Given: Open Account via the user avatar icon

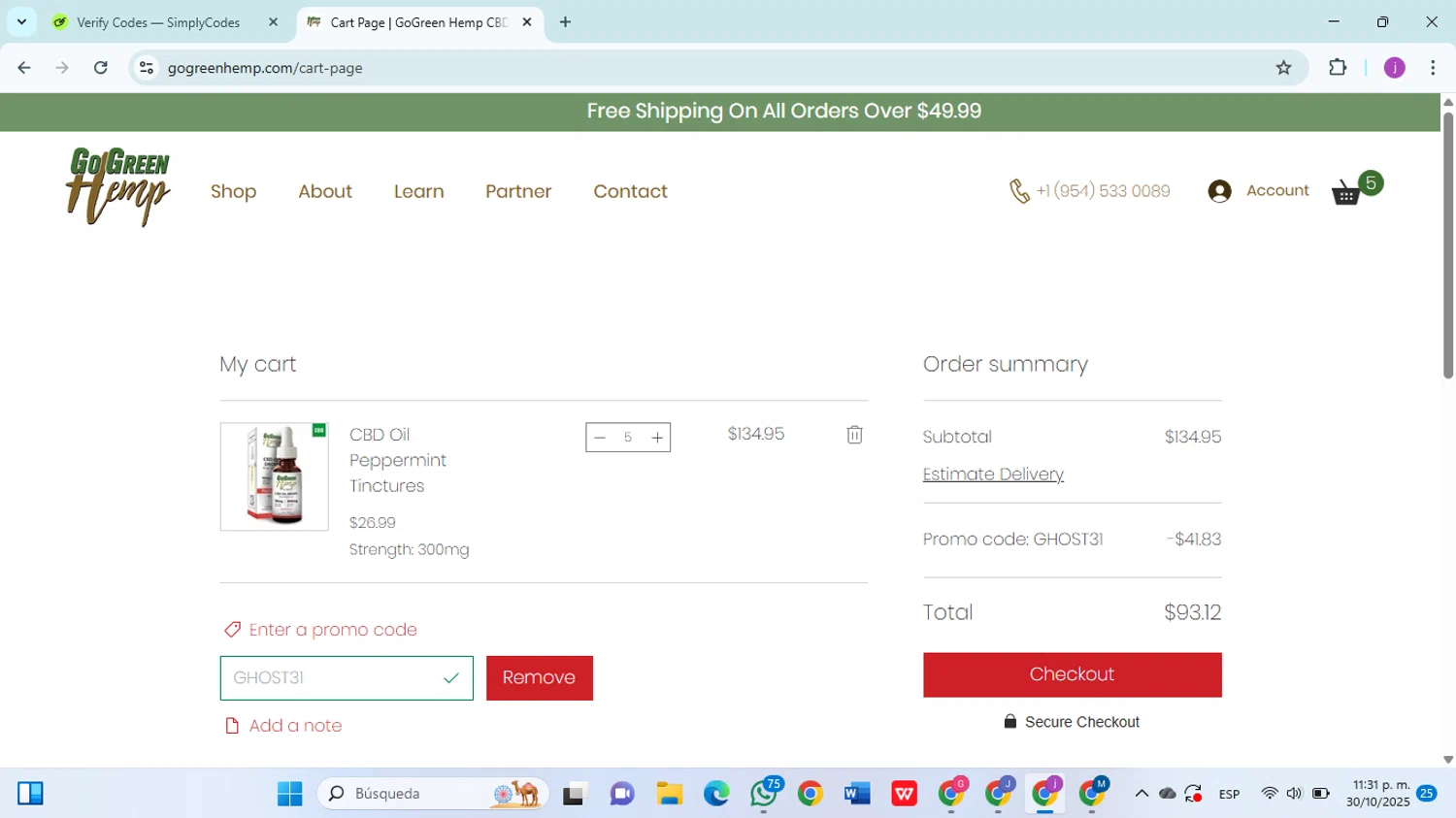Looking at the screenshot, I should (1220, 191).
